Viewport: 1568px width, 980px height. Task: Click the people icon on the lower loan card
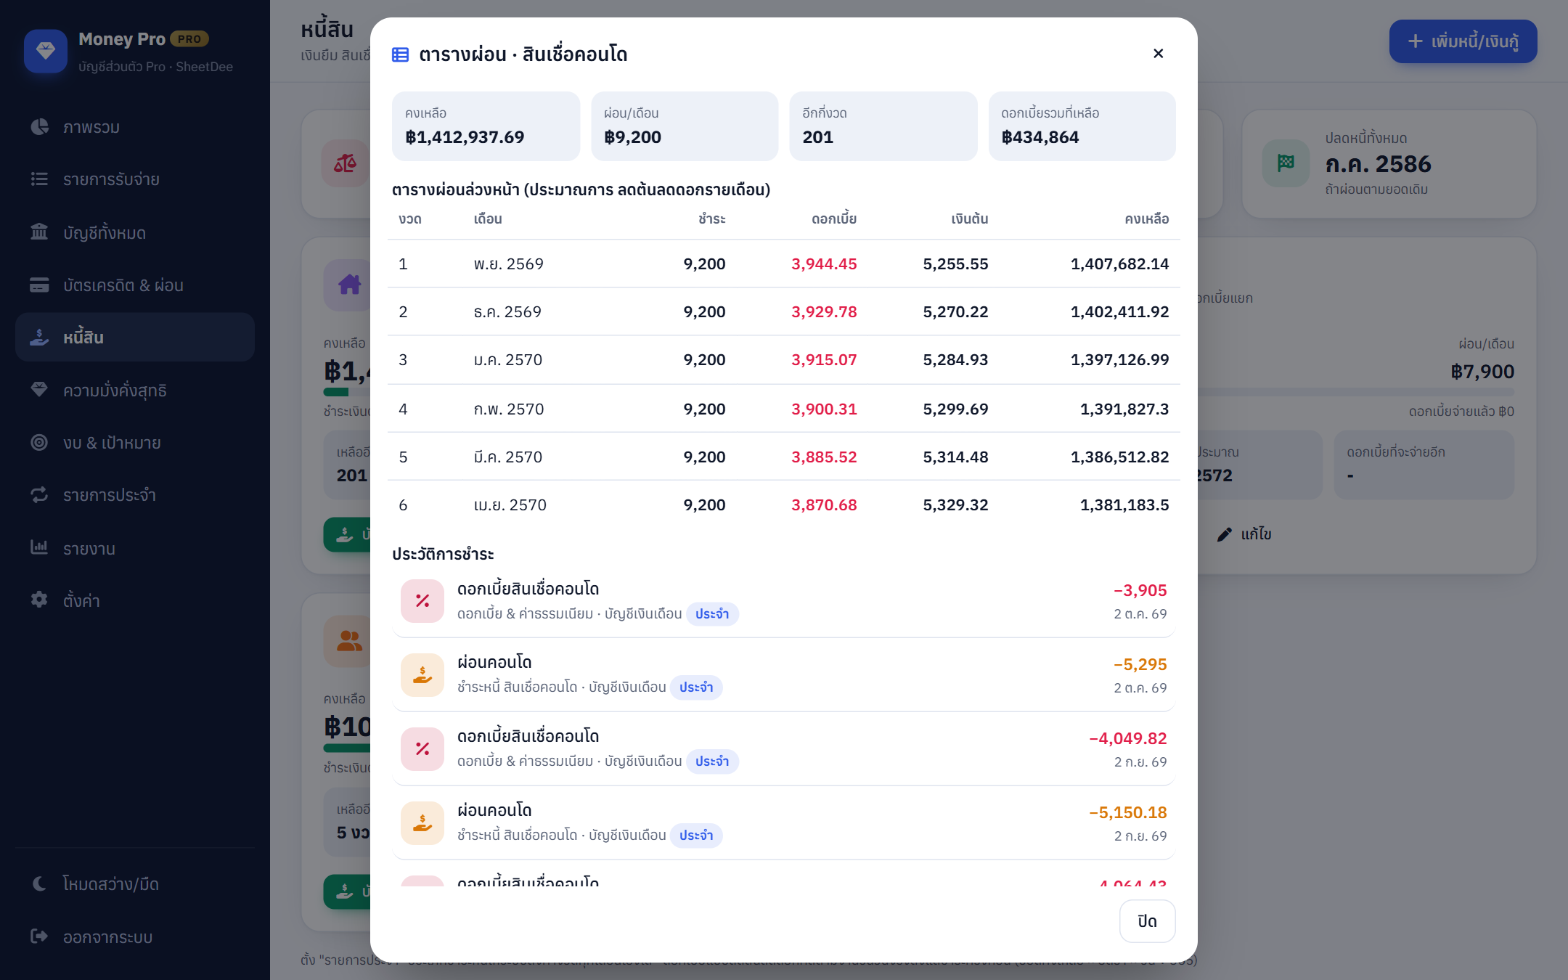click(x=349, y=641)
